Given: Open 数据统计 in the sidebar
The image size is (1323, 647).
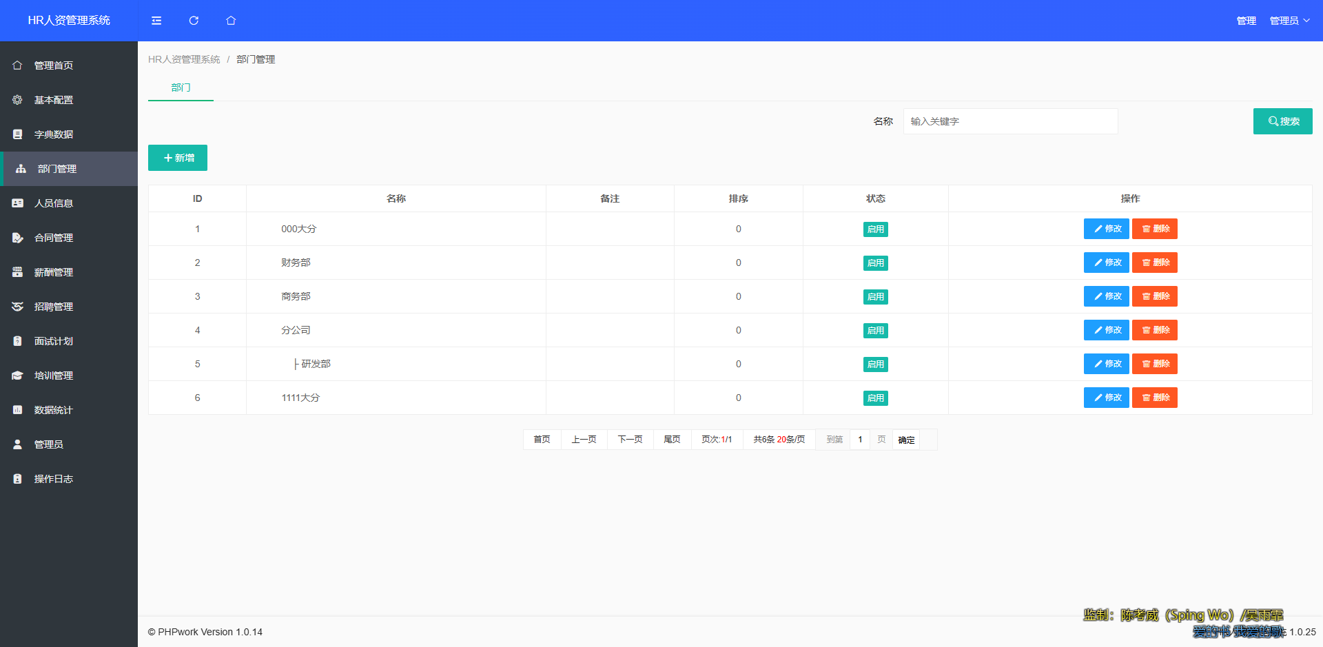Looking at the screenshot, I should click(53, 410).
